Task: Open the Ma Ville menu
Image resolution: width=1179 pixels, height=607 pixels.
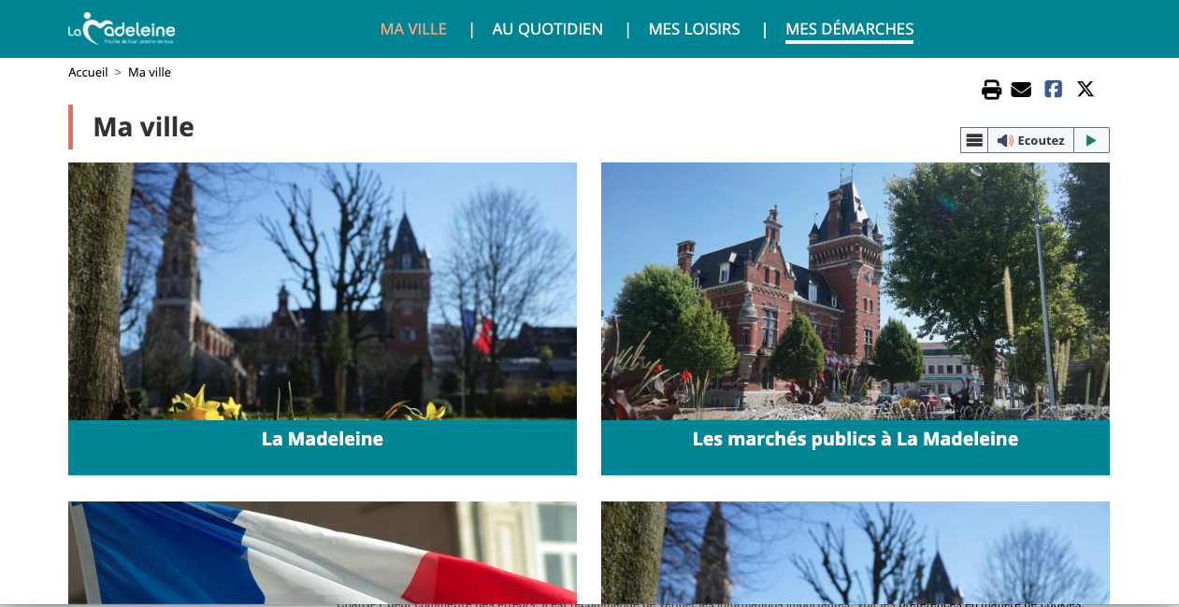Action: (413, 29)
